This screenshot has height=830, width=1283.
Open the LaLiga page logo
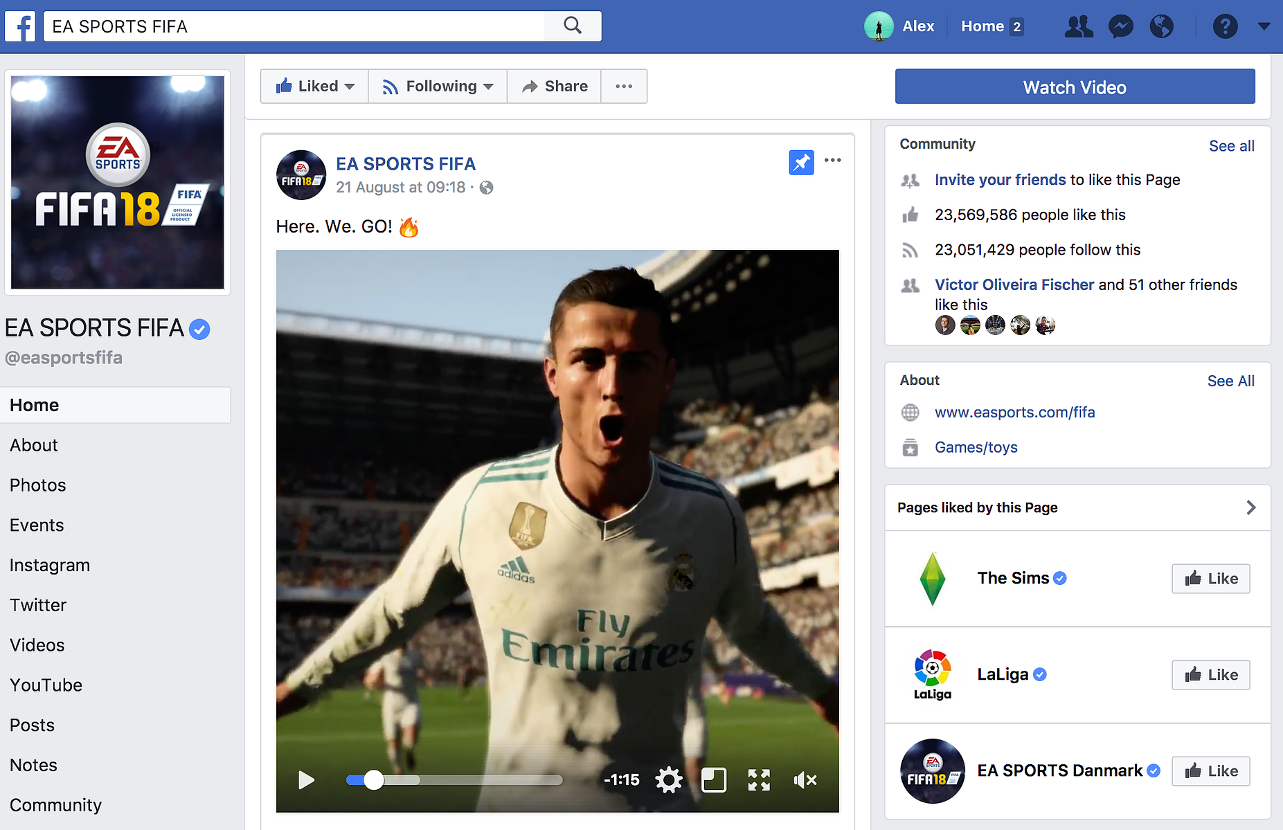[x=933, y=675]
